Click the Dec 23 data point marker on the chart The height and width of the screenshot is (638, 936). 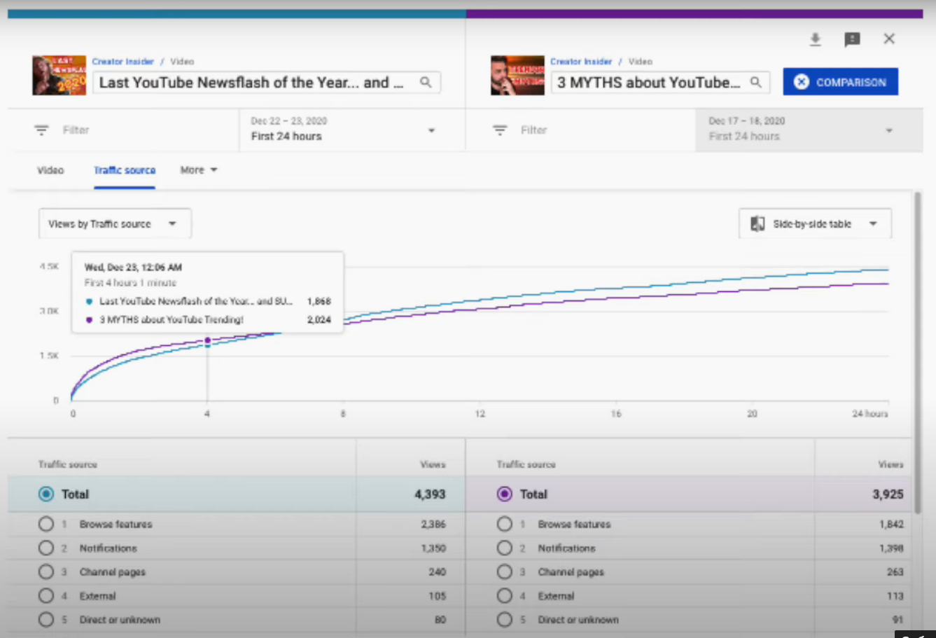(207, 340)
